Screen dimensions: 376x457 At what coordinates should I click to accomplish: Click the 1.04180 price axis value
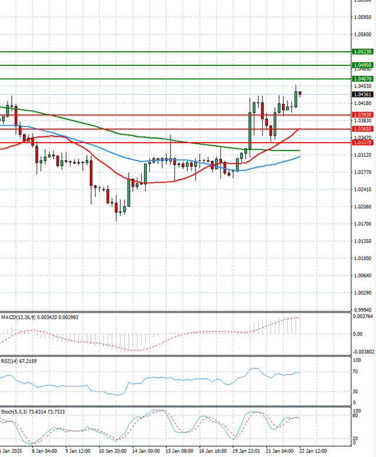pyautogui.click(x=362, y=103)
